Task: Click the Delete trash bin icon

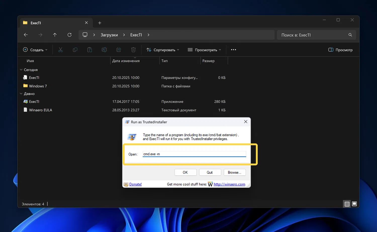Action: [133, 50]
